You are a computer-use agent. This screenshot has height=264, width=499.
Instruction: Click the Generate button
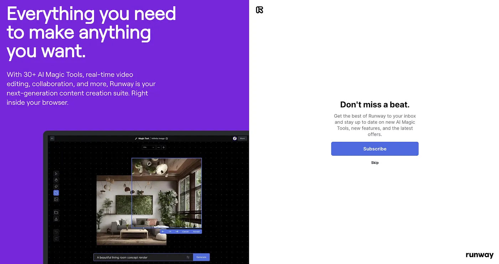point(201,257)
